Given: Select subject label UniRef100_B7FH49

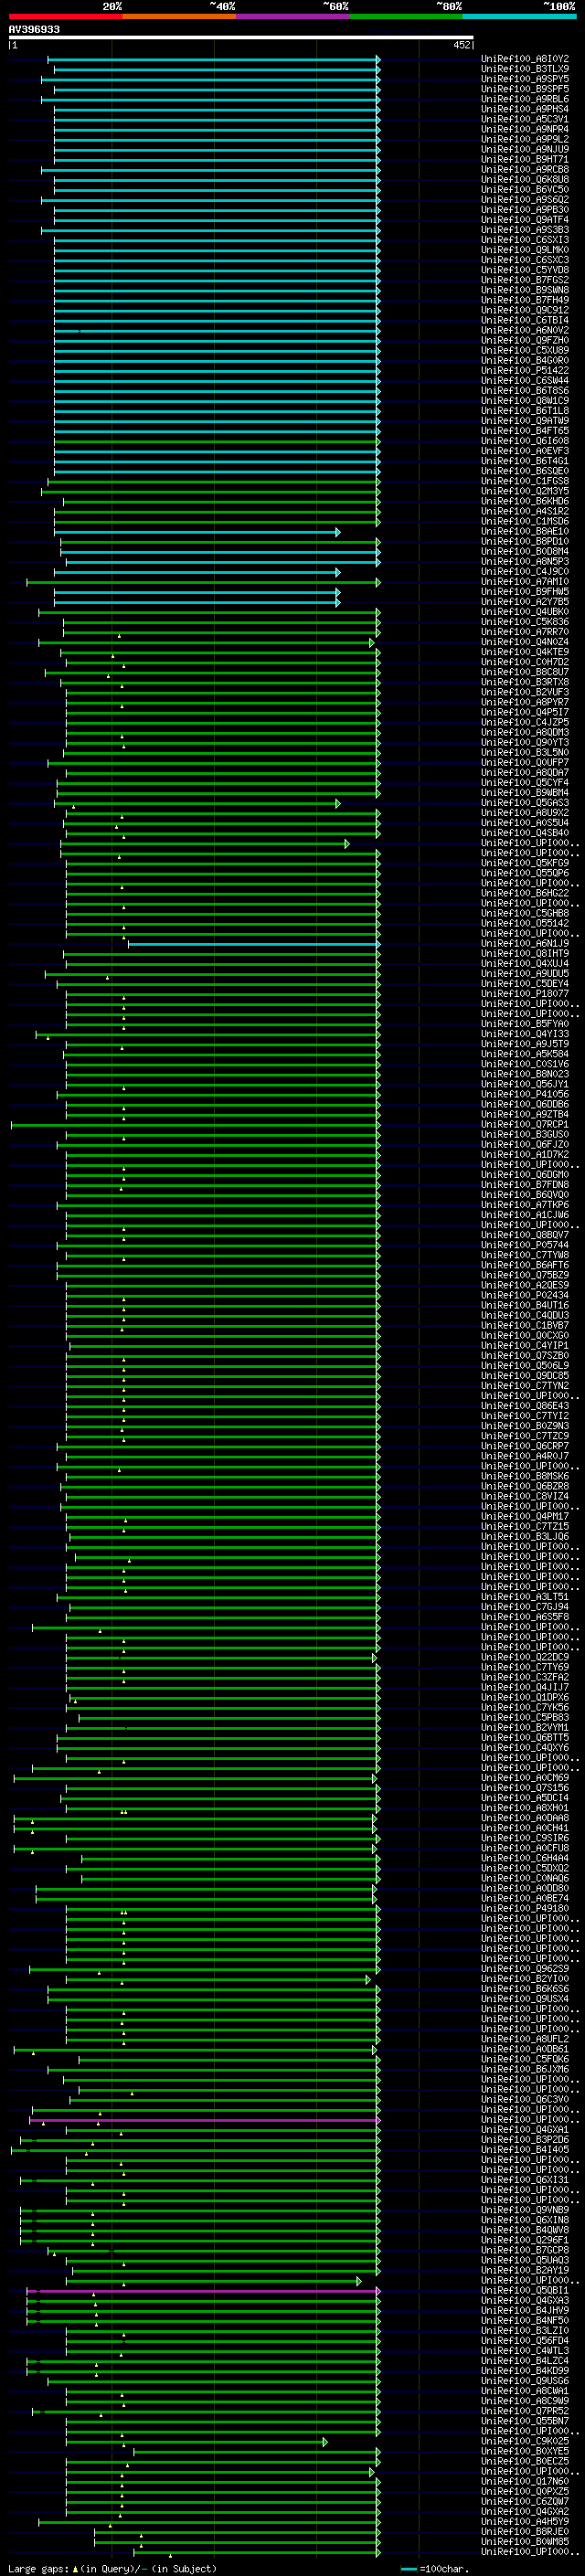Looking at the screenshot, I should coord(525,300).
